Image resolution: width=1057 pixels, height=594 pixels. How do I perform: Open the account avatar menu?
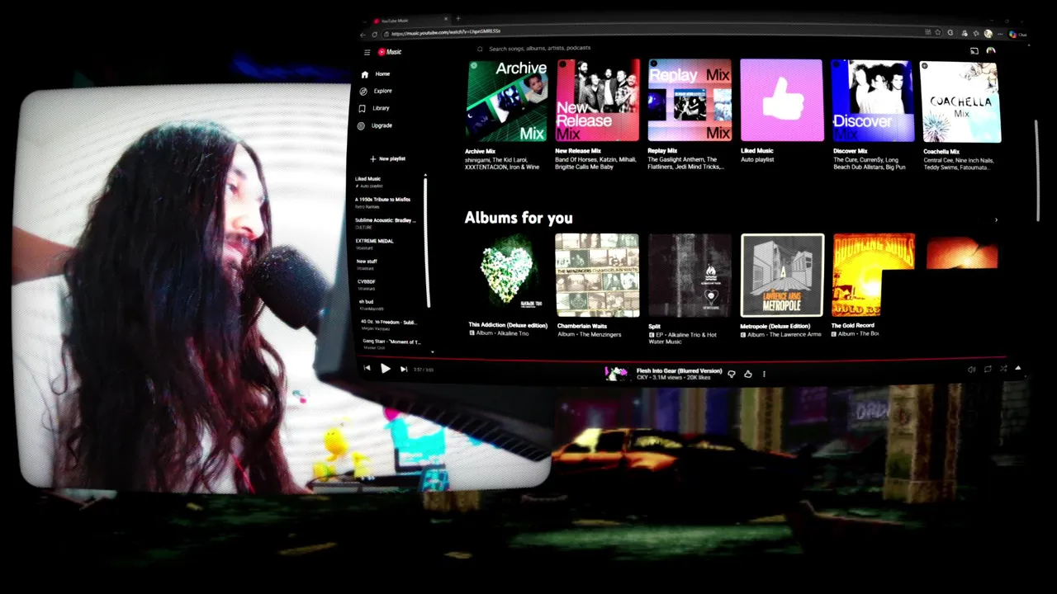[991, 51]
